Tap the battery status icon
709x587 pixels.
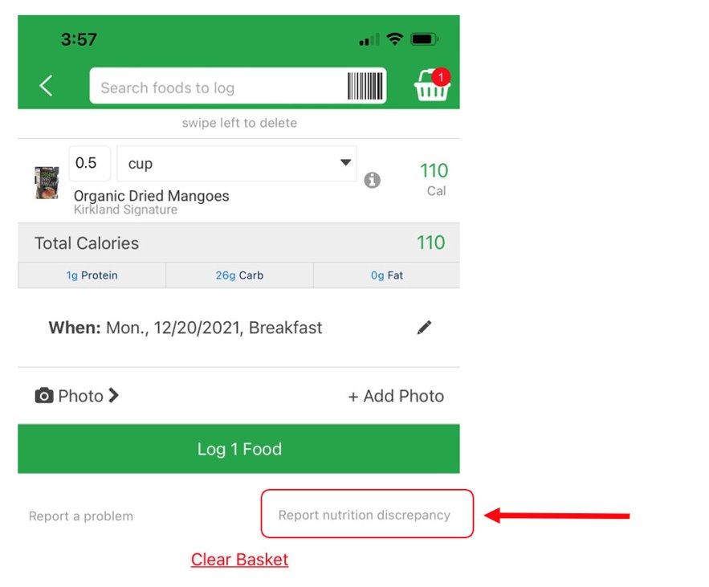[424, 39]
